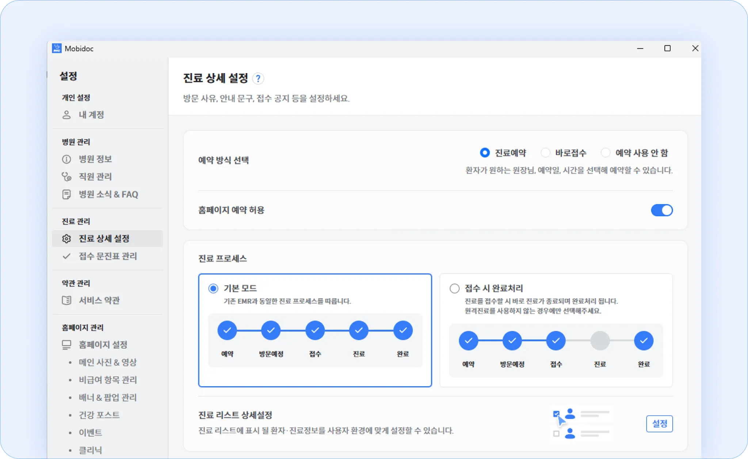This screenshot has height=459, width=748.
Task: Open 접수 문진표 관리 in the sidebar
Action: (x=108, y=256)
